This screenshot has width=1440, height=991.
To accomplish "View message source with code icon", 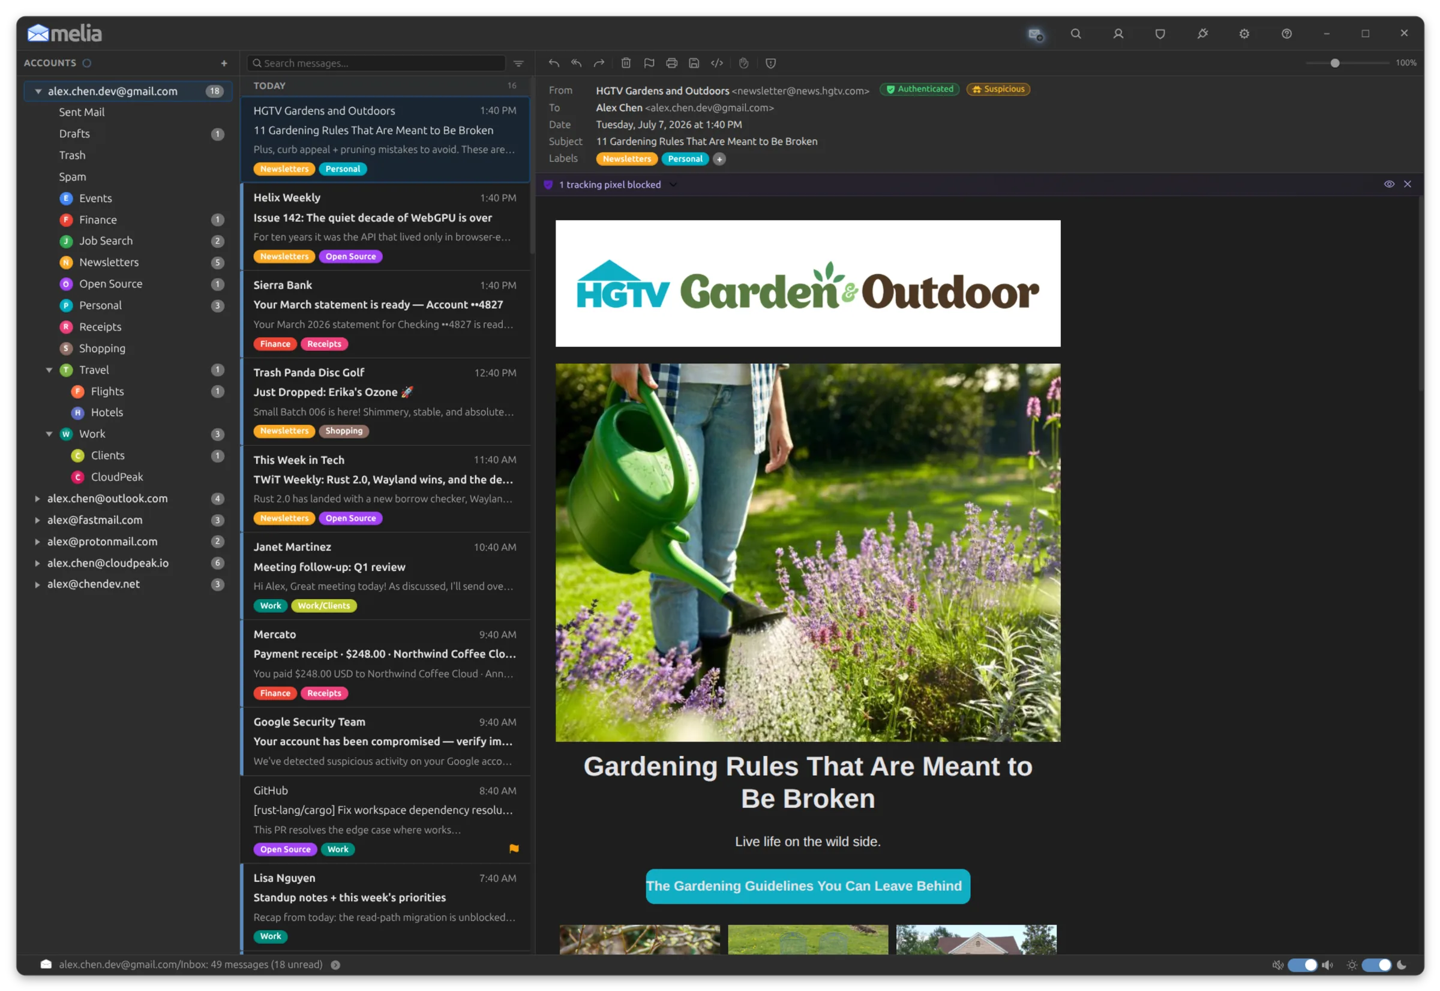I will point(716,63).
